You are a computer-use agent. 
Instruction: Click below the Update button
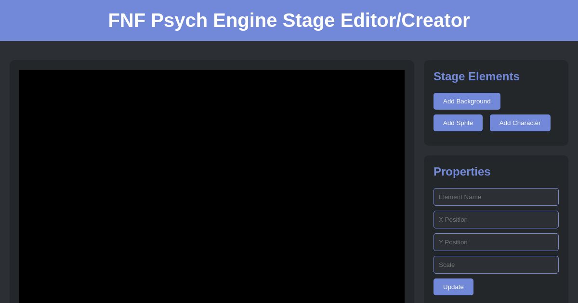click(x=453, y=299)
